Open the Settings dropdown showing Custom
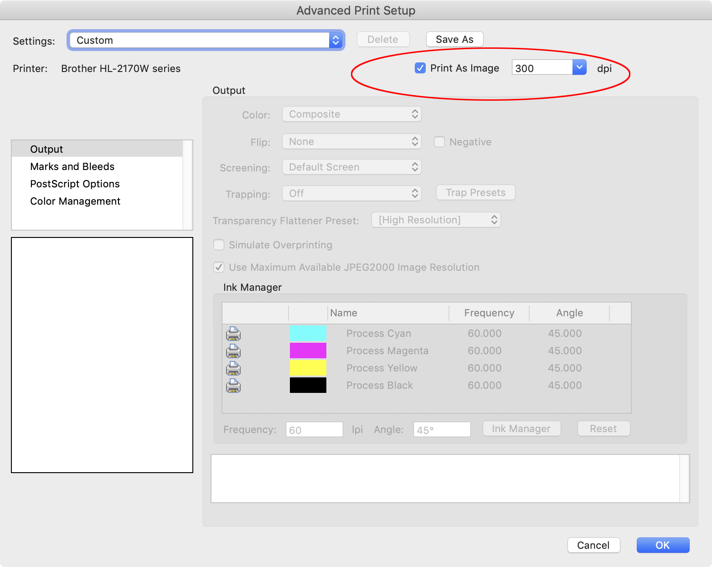The image size is (712, 567). [335, 40]
